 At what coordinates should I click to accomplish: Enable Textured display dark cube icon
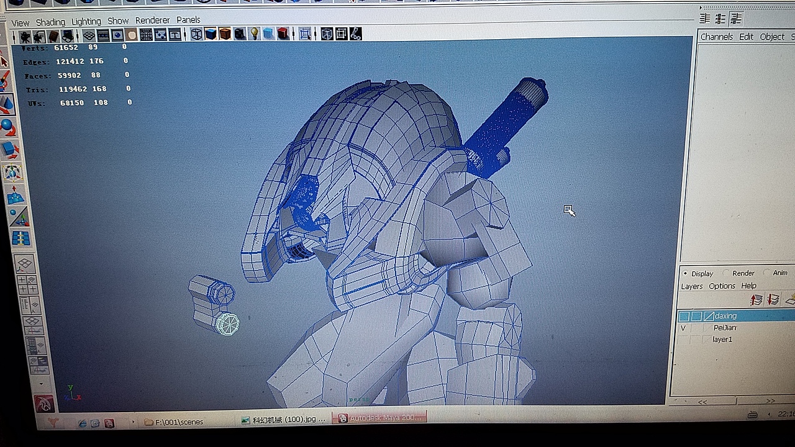click(239, 34)
